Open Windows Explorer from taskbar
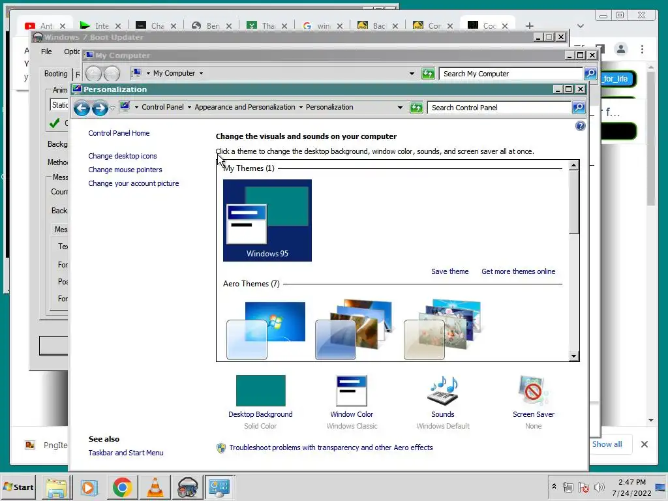Viewport: 668px width, 501px height. pos(56,487)
